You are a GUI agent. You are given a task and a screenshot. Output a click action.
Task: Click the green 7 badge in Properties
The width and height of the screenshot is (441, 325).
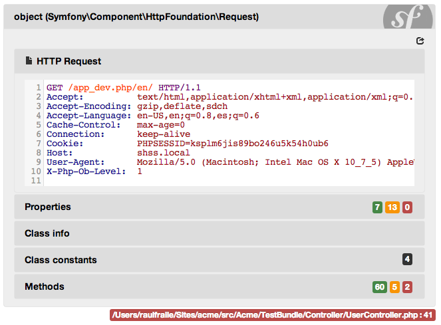click(377, 207)
